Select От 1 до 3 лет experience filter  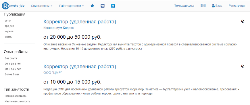(x=13, y=64)
